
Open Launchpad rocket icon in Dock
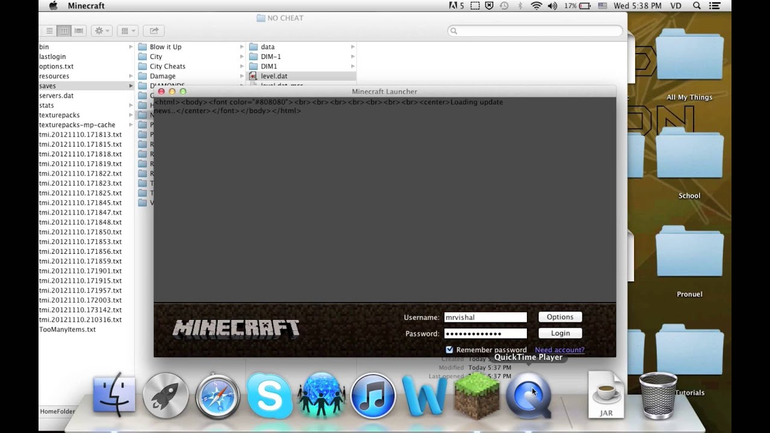tap(165, 395)
